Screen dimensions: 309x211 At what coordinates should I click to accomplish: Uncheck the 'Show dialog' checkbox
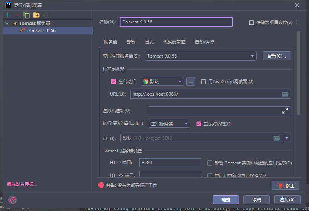coord(199,124)
